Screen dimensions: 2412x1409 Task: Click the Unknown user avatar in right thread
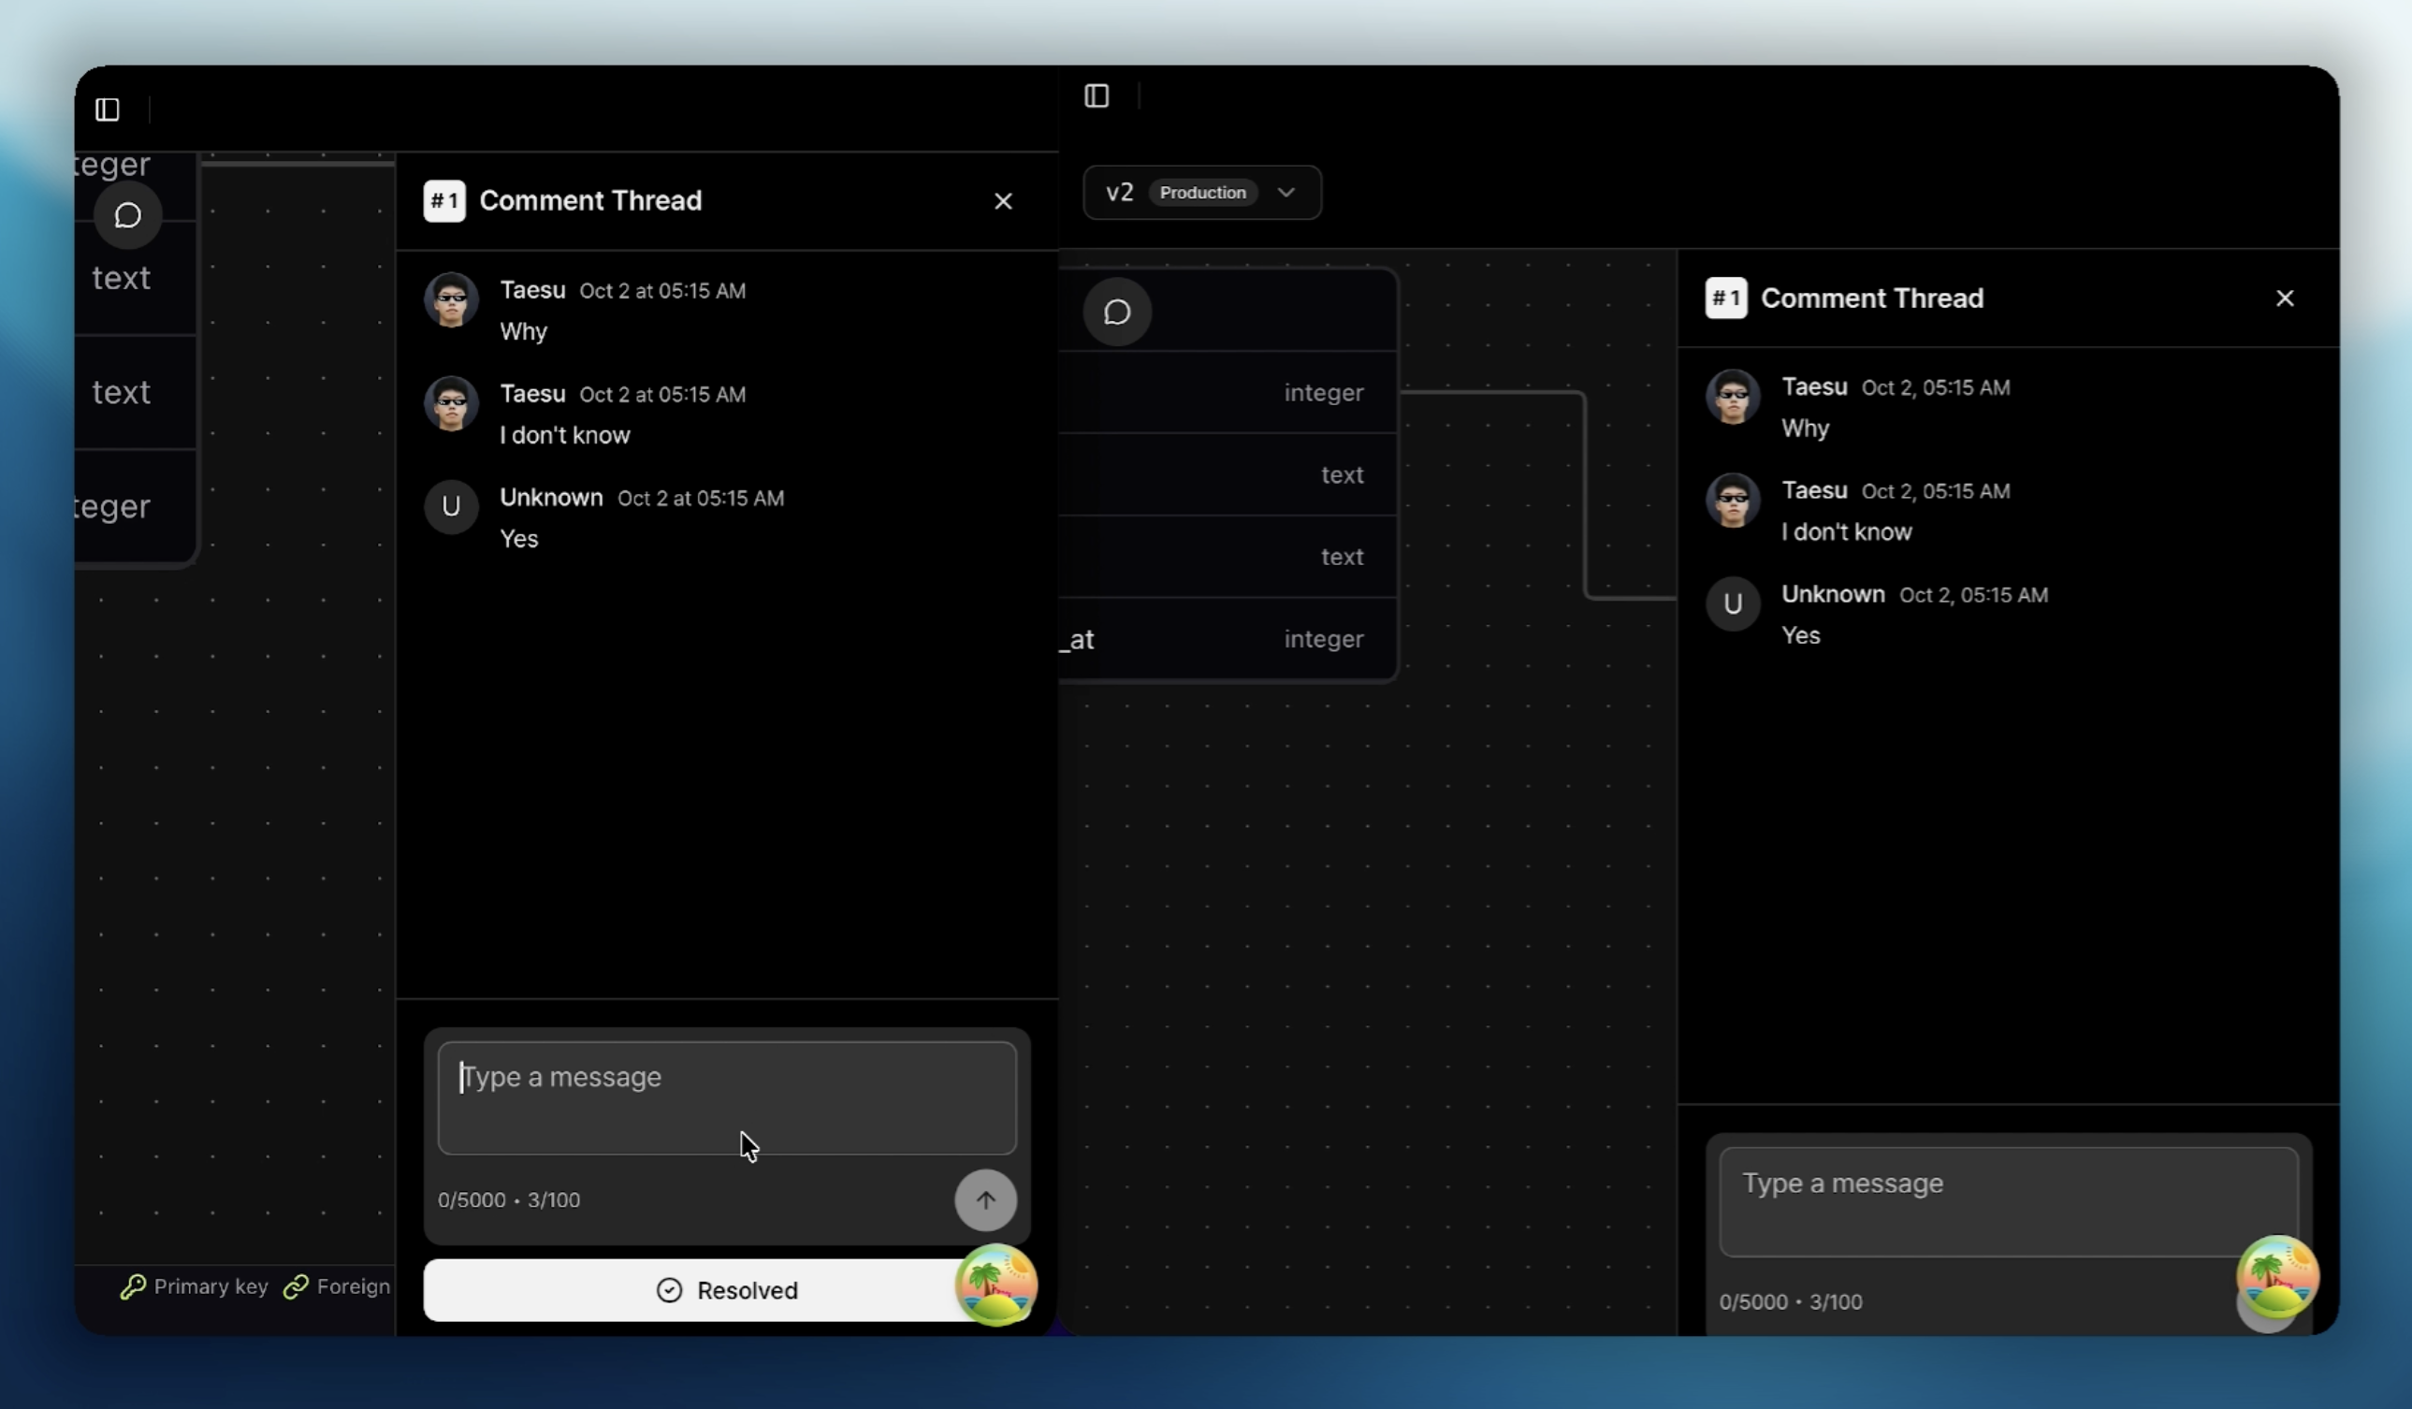[x=1732, y=604]
